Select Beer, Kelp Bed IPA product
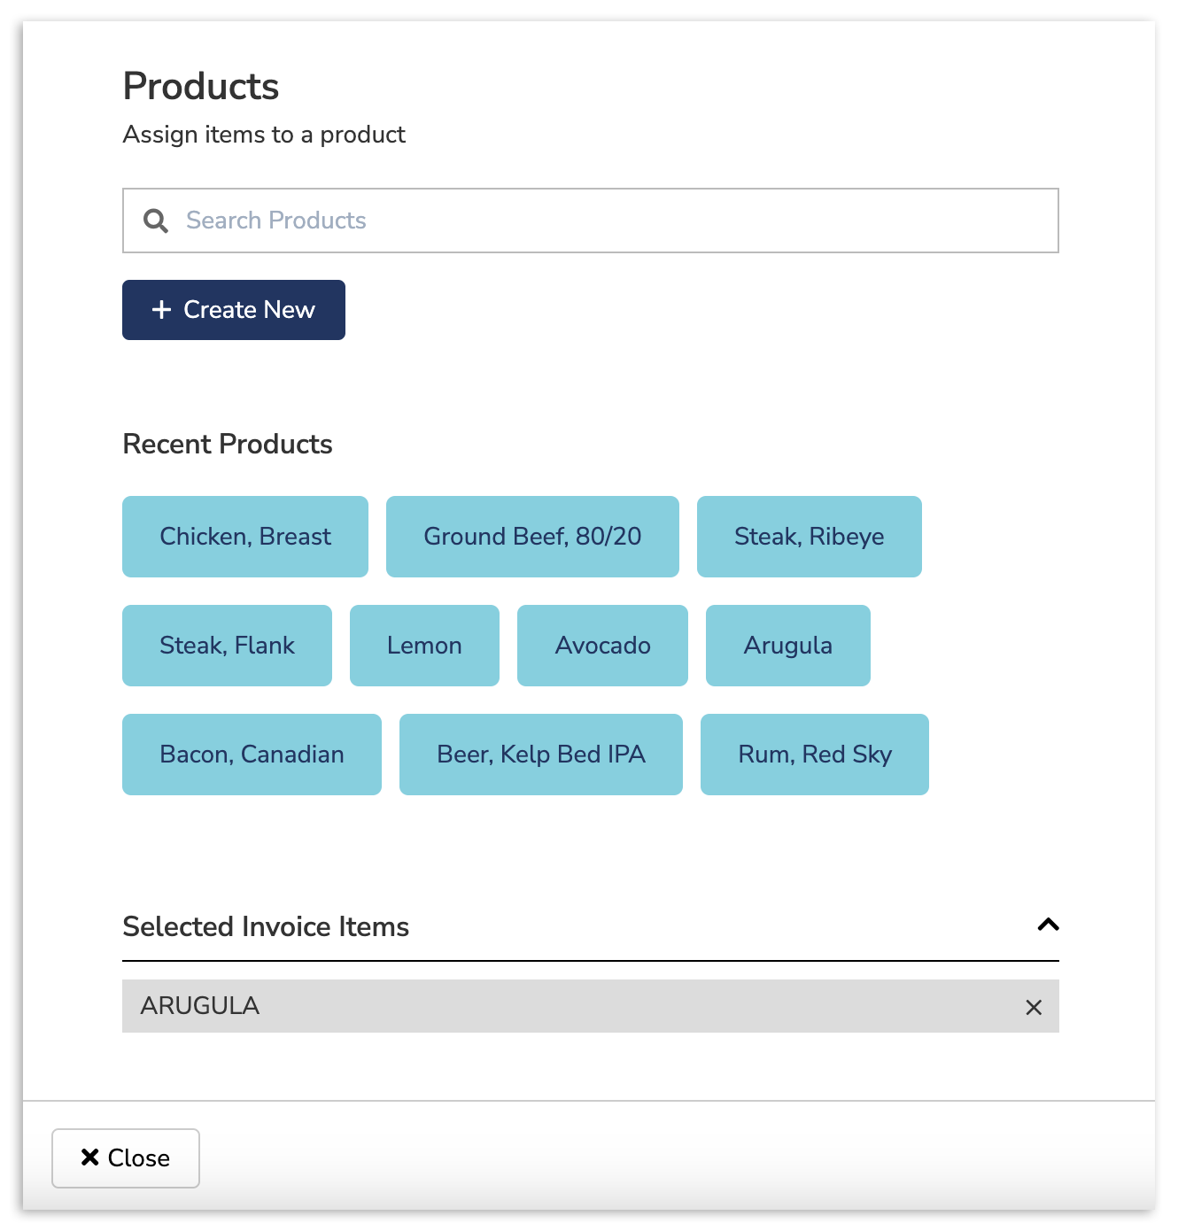 (540, 754)
